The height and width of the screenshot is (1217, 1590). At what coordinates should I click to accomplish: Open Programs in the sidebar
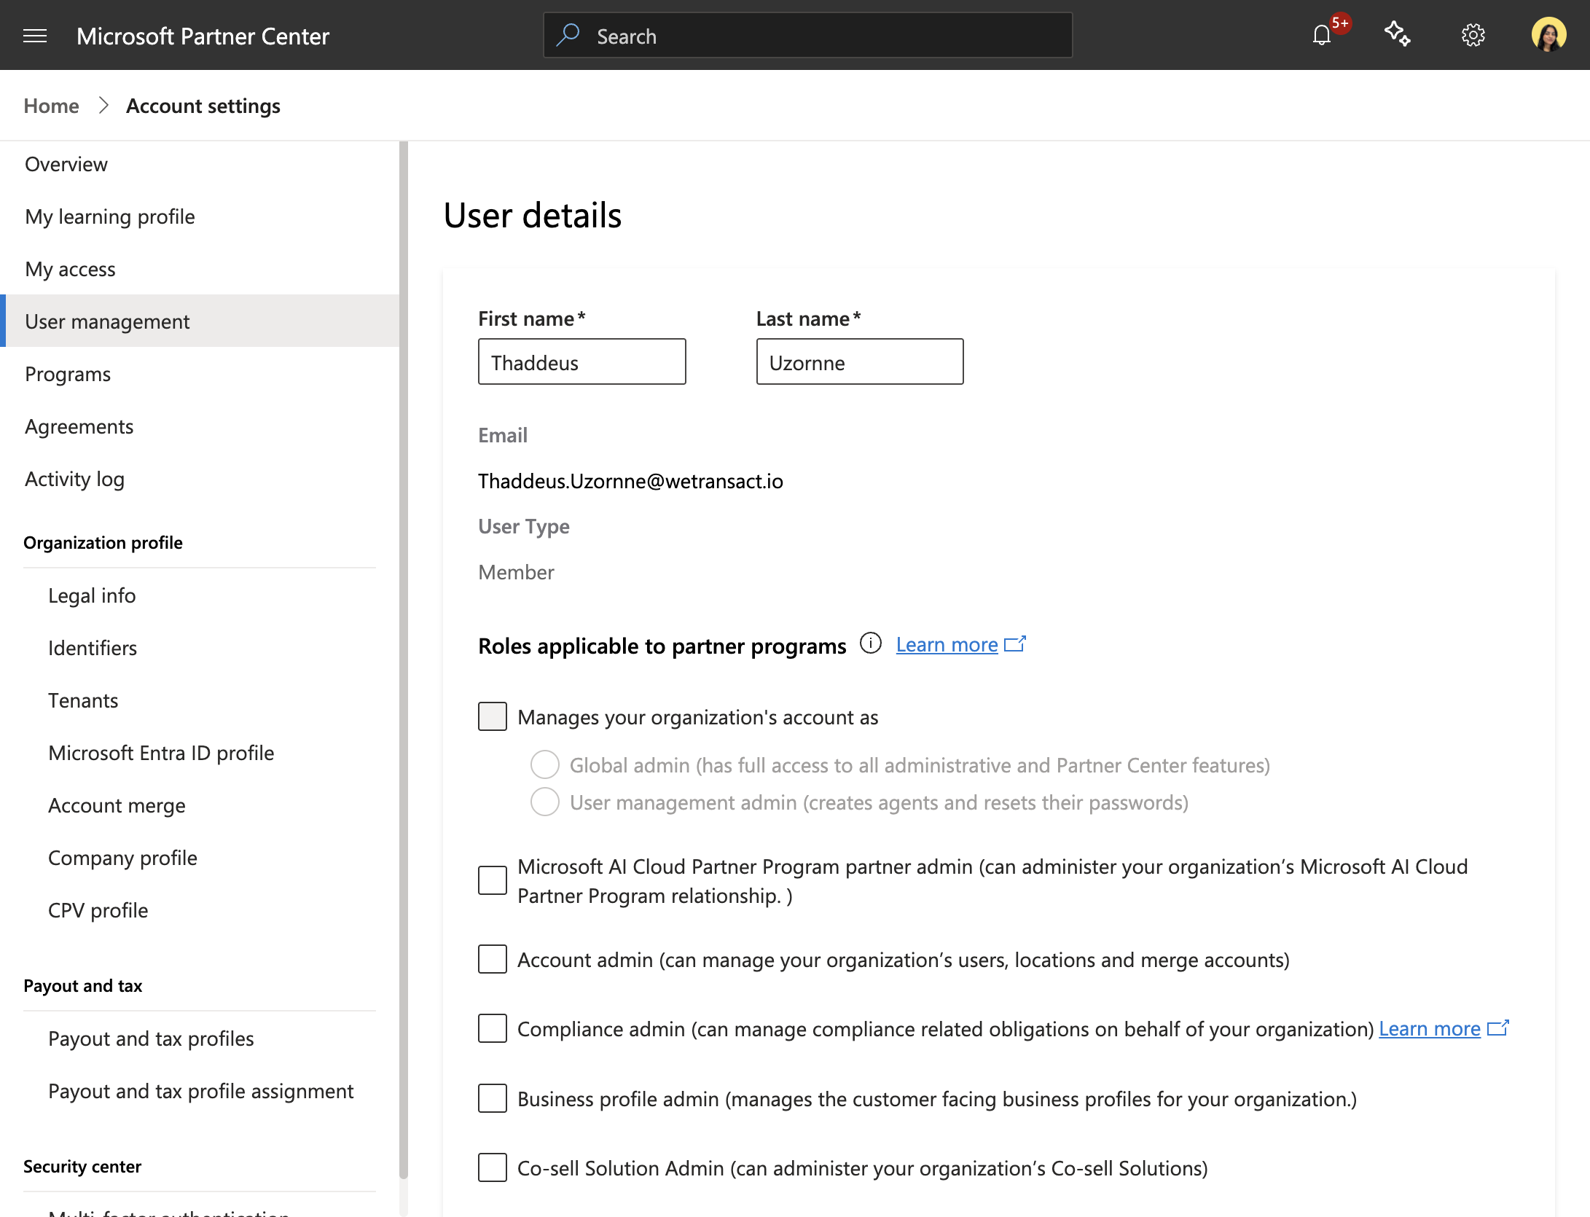click(x=200, y=374)
